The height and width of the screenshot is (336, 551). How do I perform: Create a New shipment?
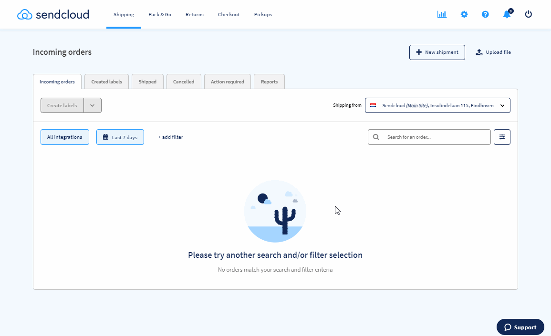pos(437,52)
